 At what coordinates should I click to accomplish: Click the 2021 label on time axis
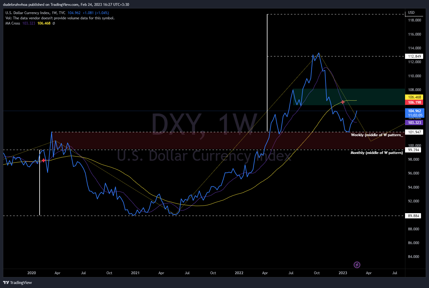click(135, 273)
